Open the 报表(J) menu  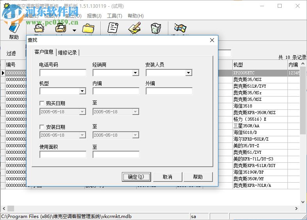[94, 16]
